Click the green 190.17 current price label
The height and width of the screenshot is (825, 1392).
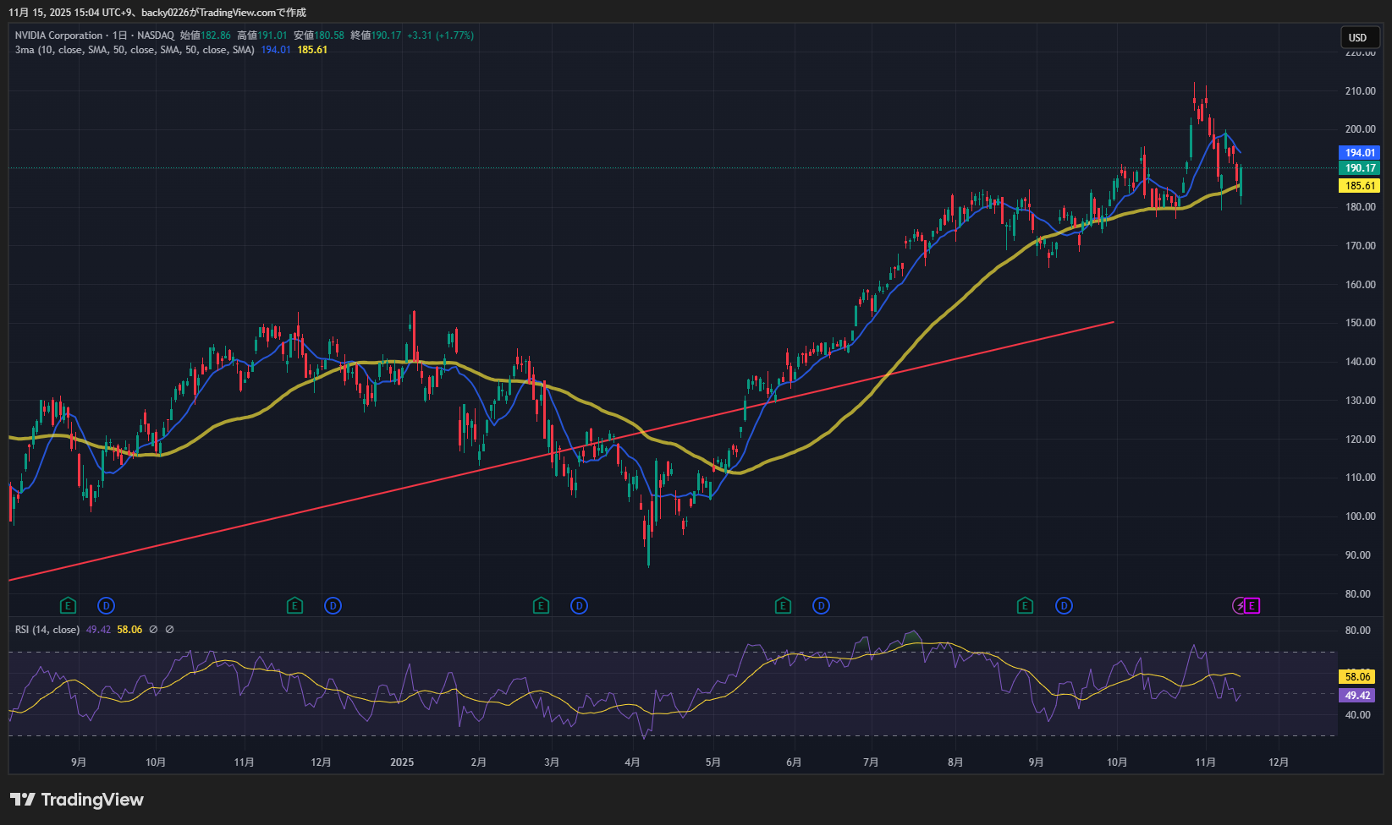[1359, 168]
